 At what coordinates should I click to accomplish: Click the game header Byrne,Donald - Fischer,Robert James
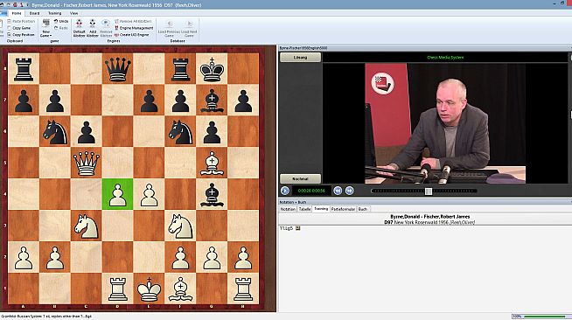click(x=429, y=217)
